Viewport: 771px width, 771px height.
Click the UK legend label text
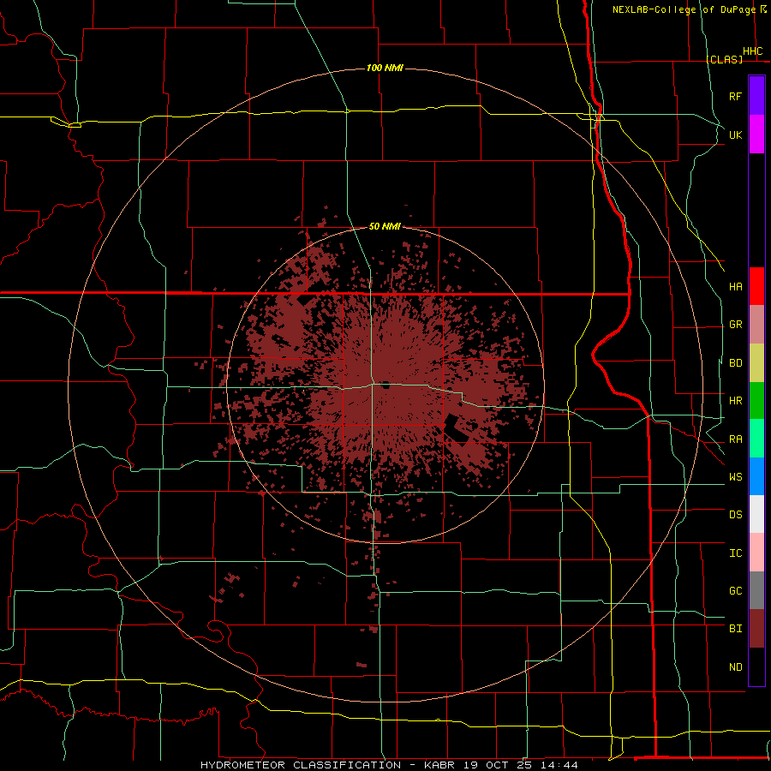(x=735, y=134)
